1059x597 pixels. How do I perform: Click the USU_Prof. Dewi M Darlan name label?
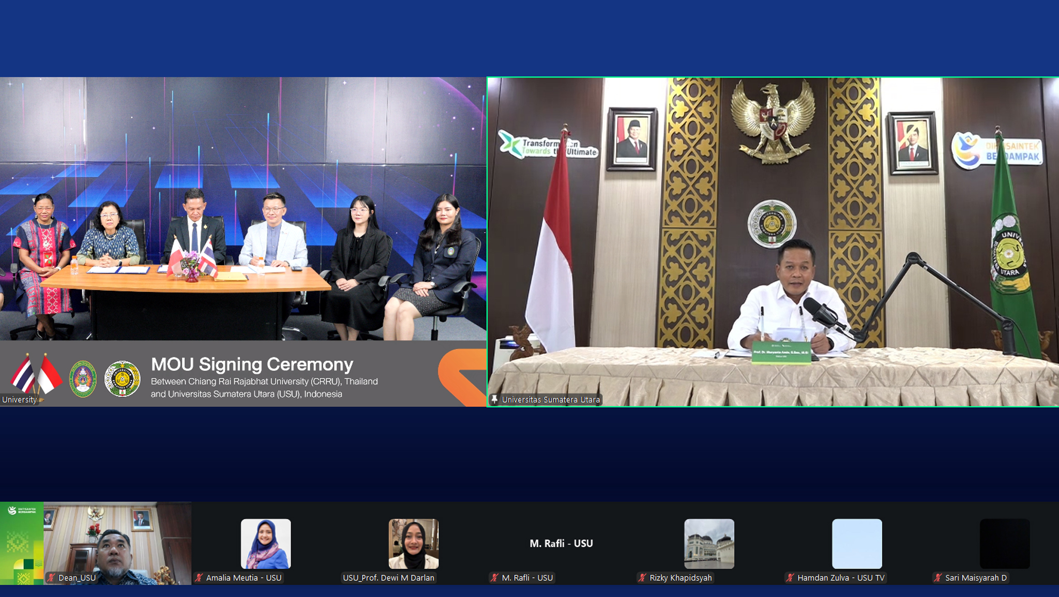(x=388, y=578)
